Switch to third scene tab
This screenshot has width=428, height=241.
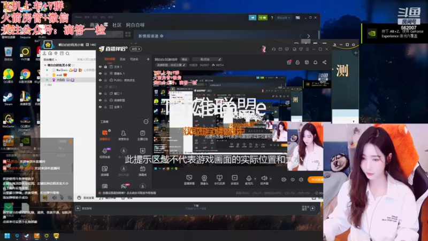coord(134,59)
